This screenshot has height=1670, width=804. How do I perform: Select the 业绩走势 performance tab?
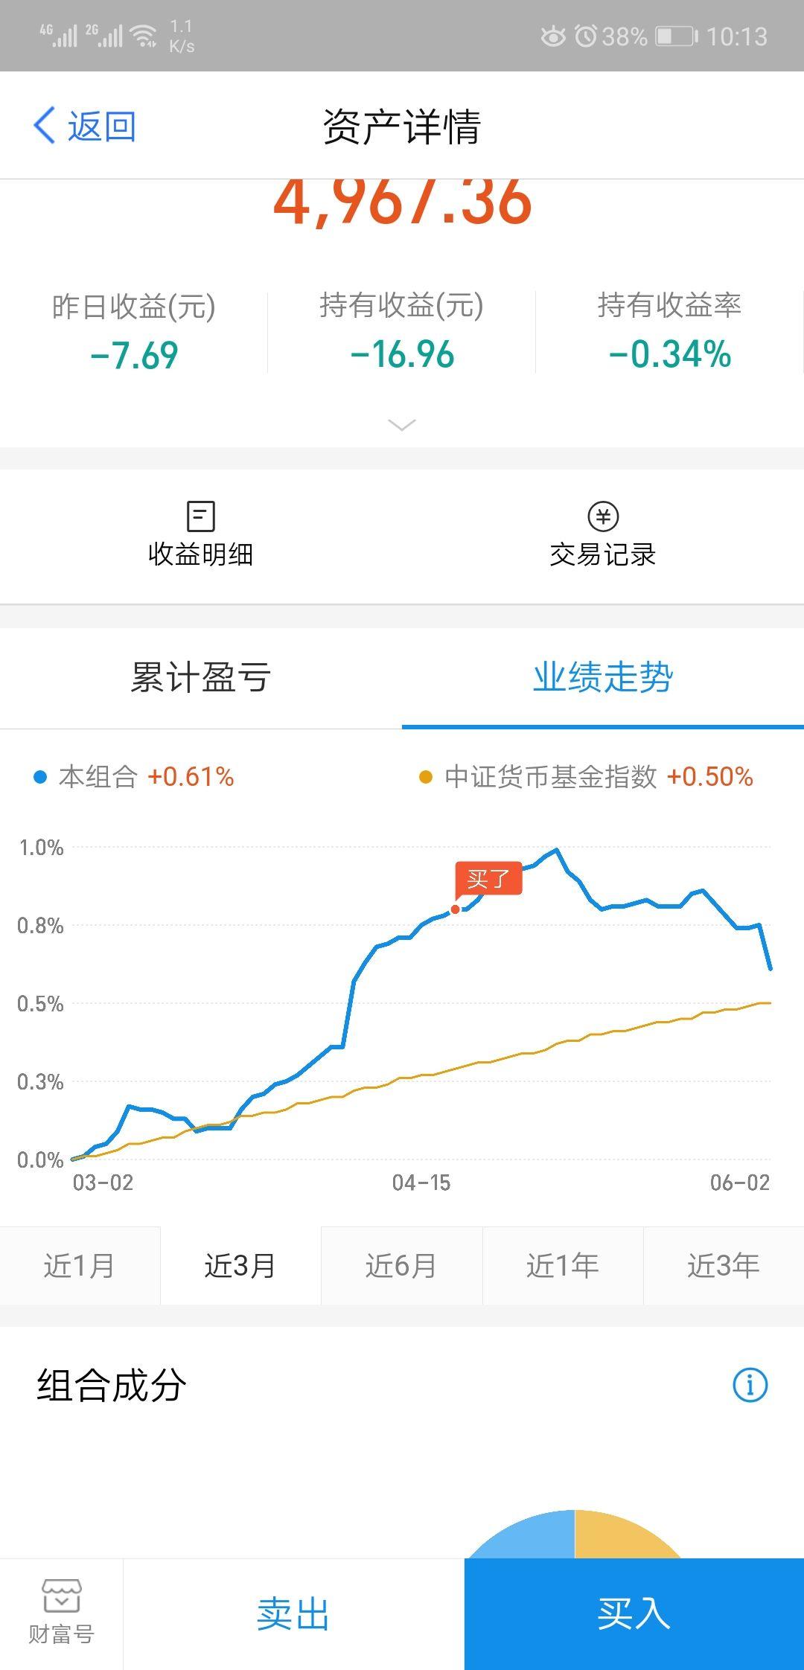(603, 677)
